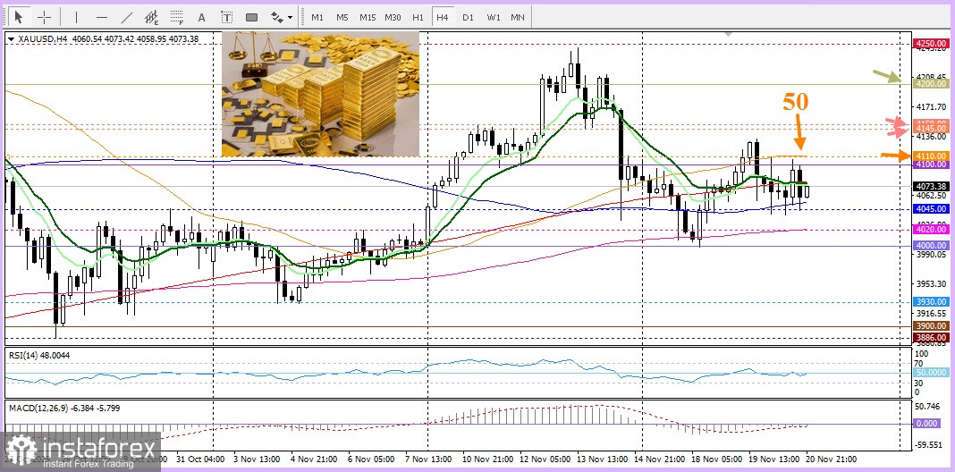This screenshot has width=955, height=472.
Task: Click the 4171.70 price scale value
Action: point(930,107)
